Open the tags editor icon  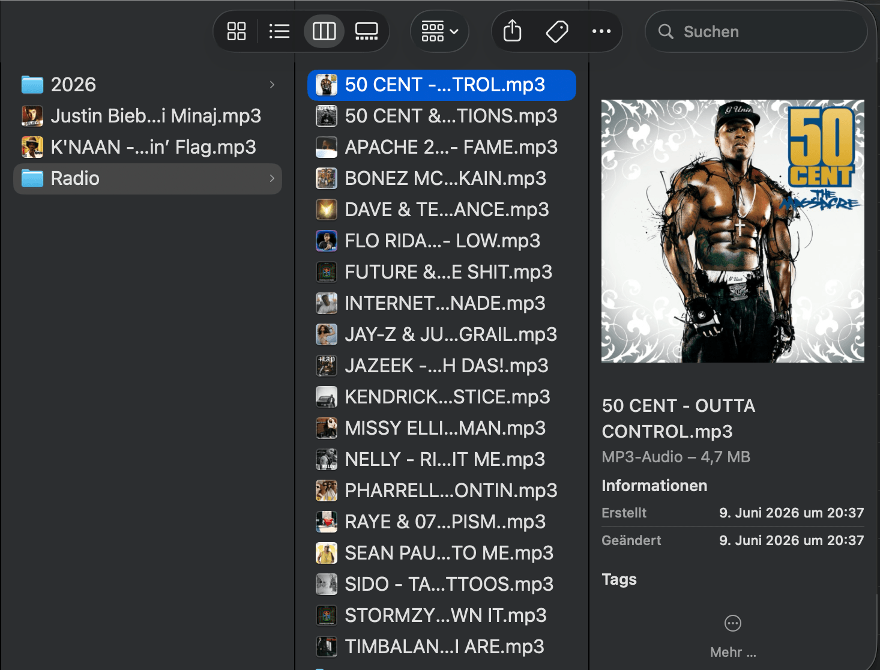tap(557, 31)
